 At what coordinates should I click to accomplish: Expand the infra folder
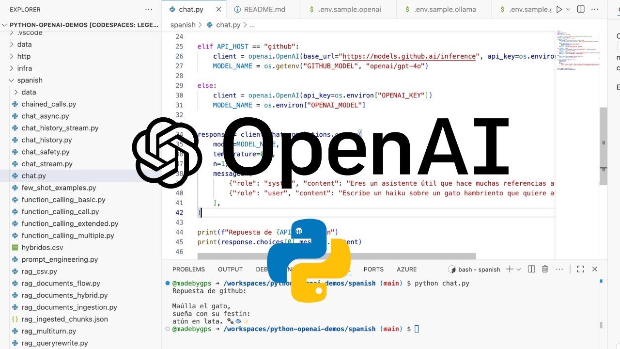(x=80, y=68)
